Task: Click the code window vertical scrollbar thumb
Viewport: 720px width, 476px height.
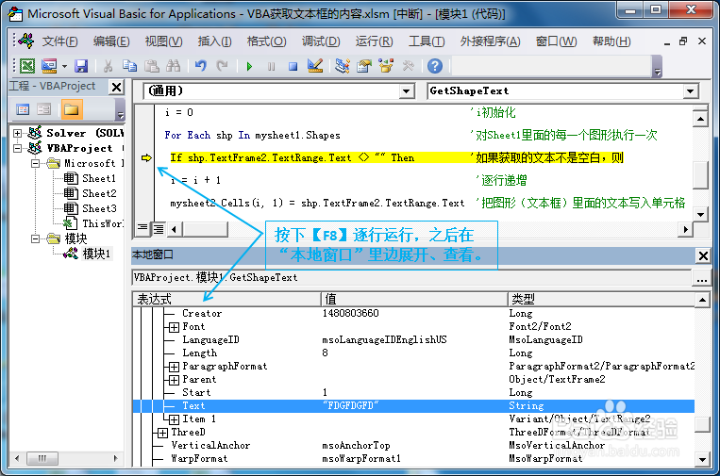Action: pyautogui.click(x=700, y=174)
